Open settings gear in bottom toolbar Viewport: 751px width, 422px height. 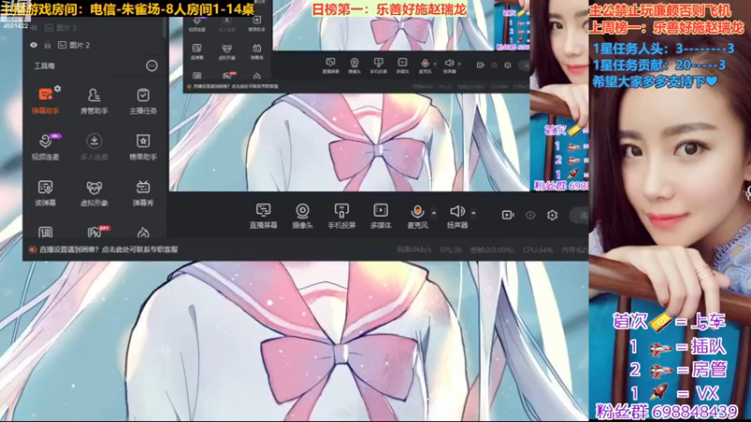coord(552,216)
